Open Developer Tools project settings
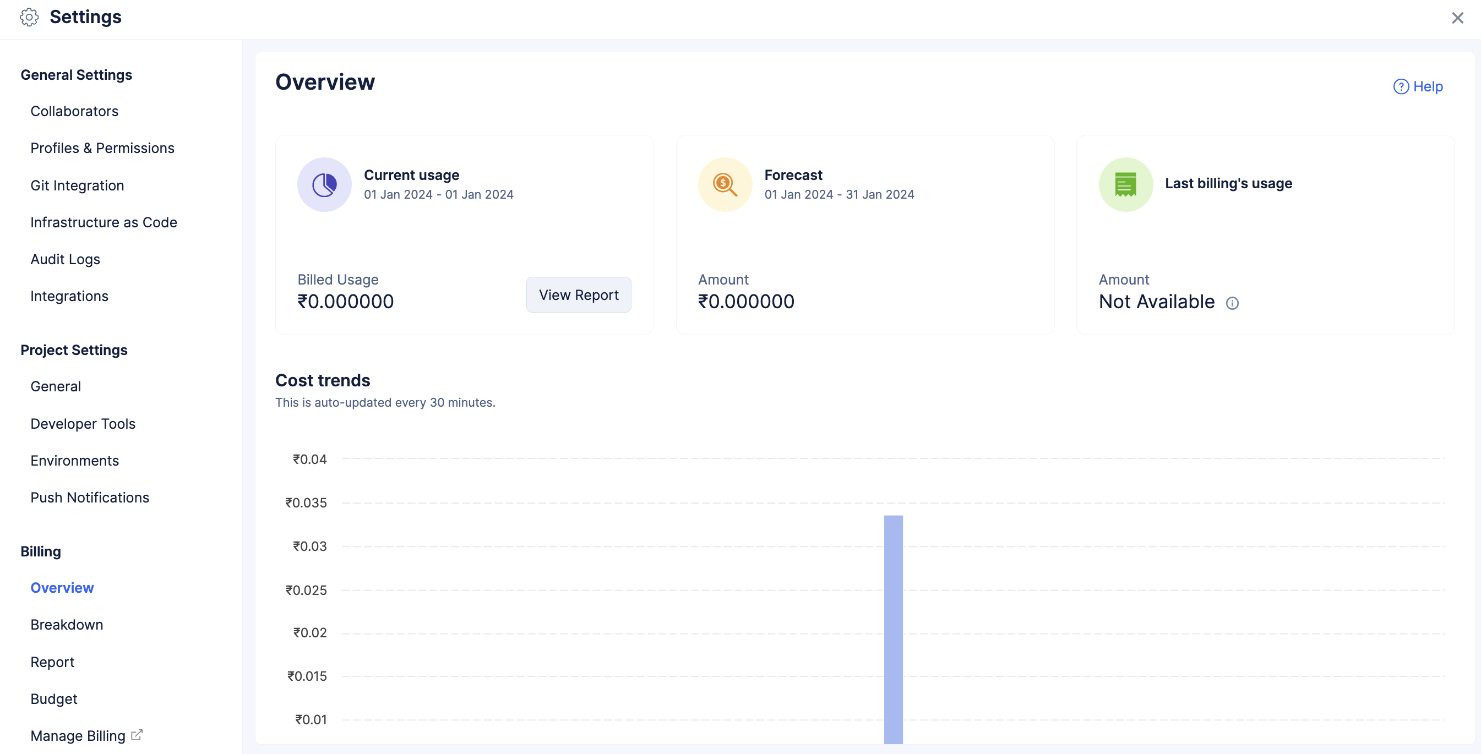1481x754 pixels. pos(83,424)
